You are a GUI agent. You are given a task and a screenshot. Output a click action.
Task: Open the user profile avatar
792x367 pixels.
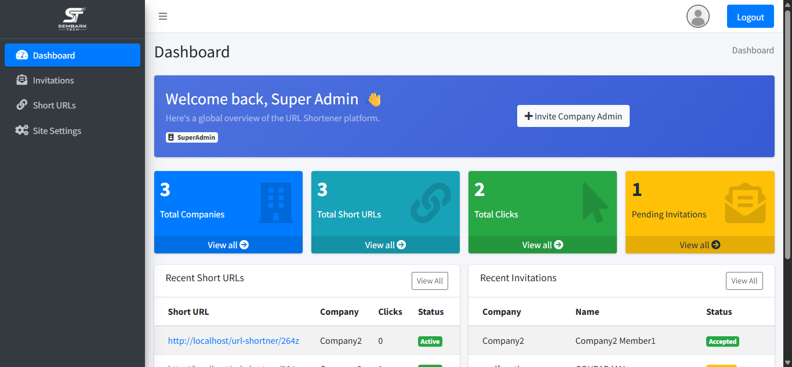click(698, 16)
